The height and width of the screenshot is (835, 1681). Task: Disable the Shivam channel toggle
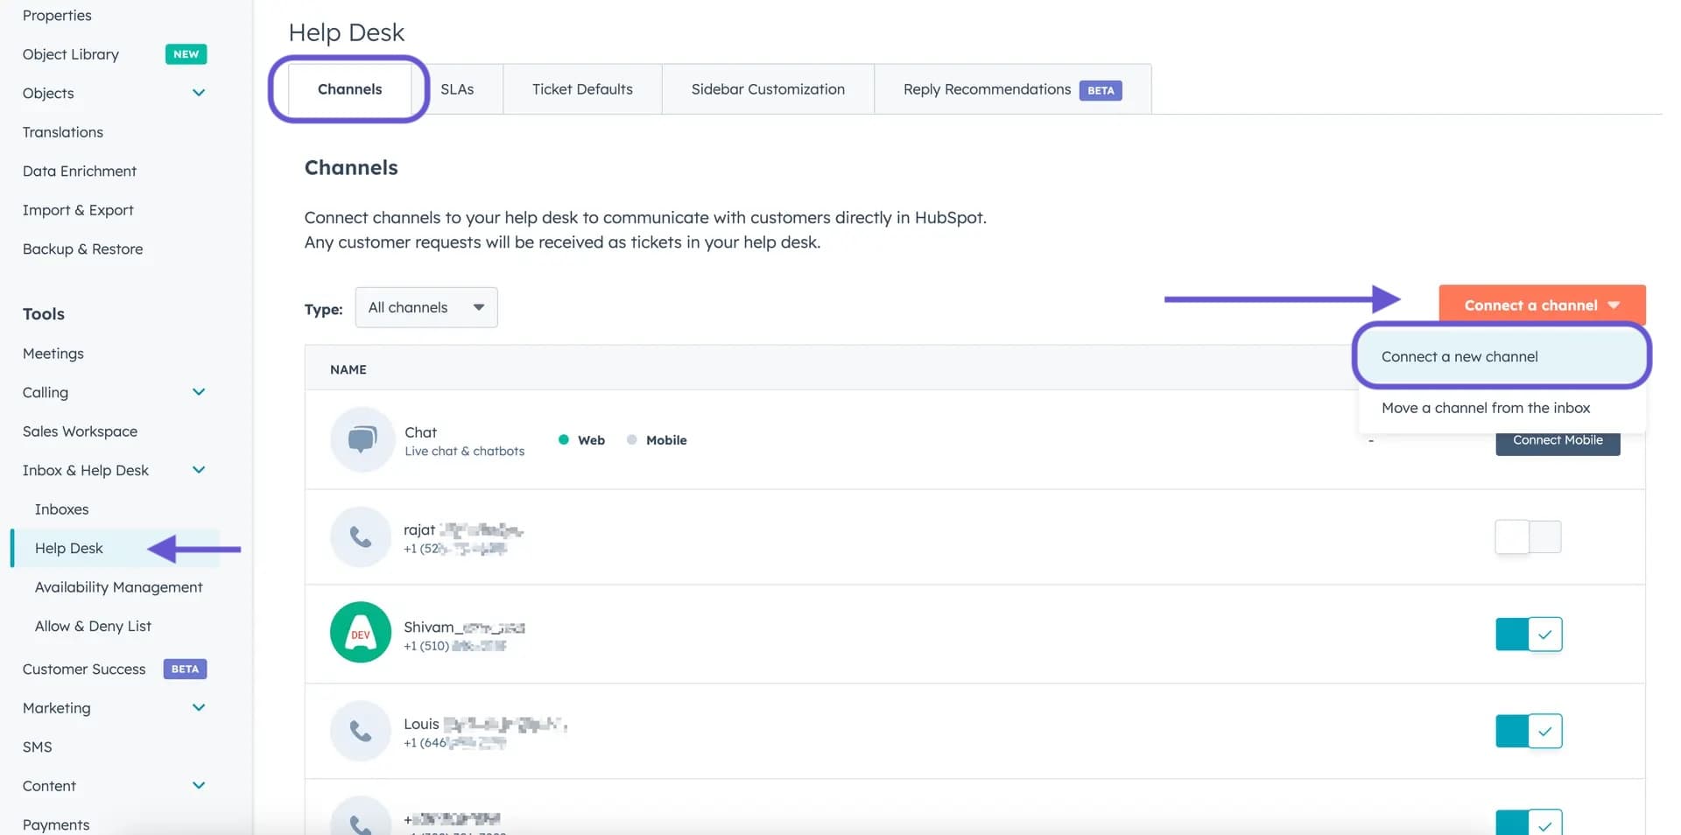pos(1528,635)
